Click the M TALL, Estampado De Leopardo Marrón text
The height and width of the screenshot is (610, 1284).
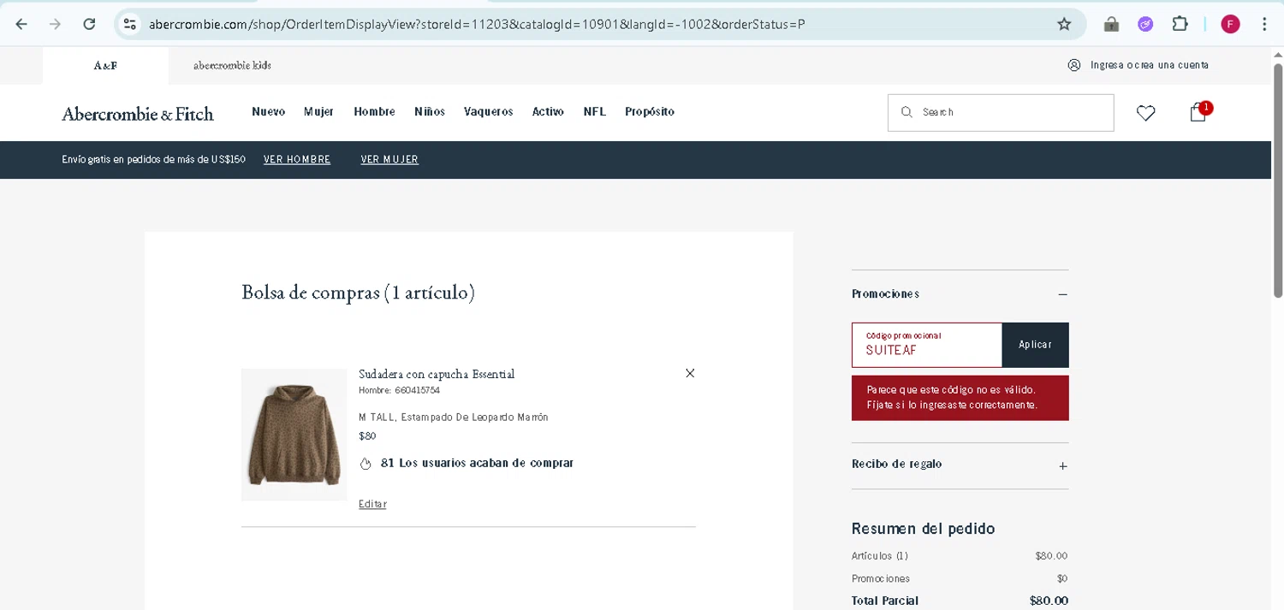453,418
